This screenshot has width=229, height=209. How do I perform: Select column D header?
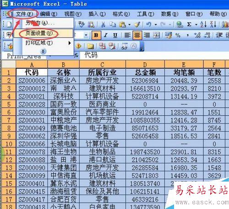(145, 64)
